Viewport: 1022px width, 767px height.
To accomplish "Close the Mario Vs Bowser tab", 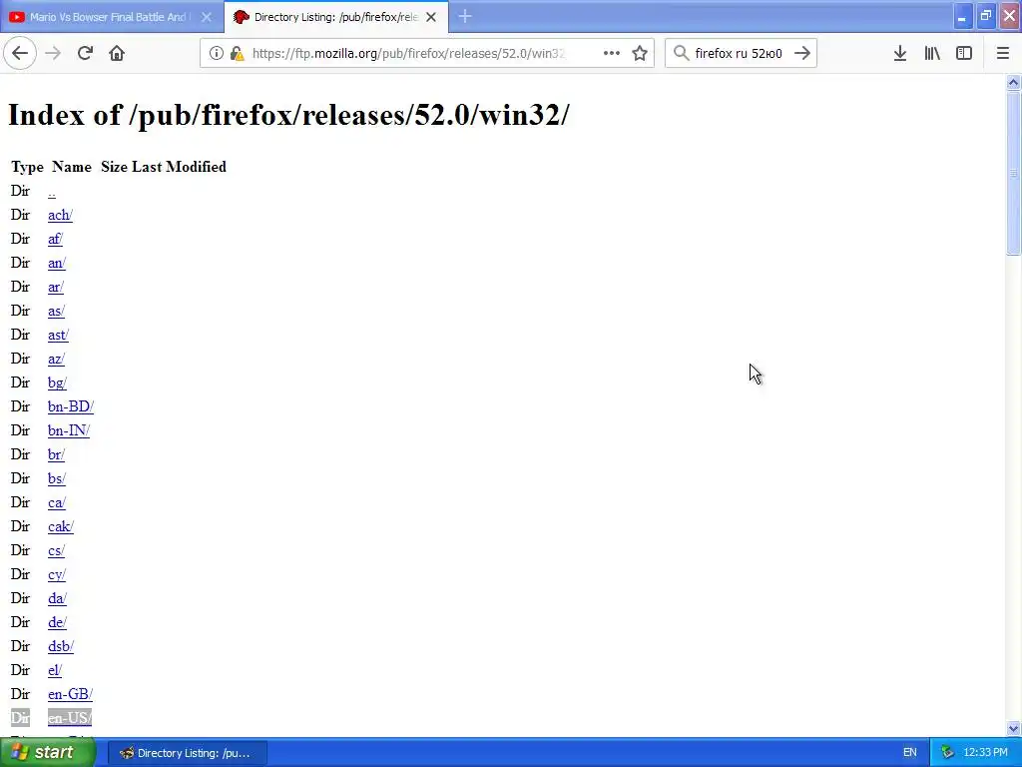I will click(206, 17).
